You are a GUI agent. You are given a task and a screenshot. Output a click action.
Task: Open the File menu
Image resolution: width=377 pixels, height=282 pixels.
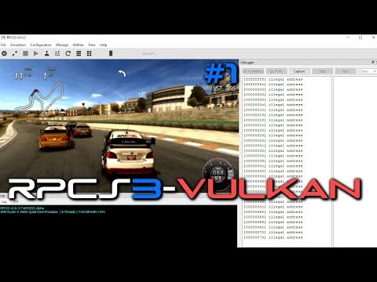3,45
